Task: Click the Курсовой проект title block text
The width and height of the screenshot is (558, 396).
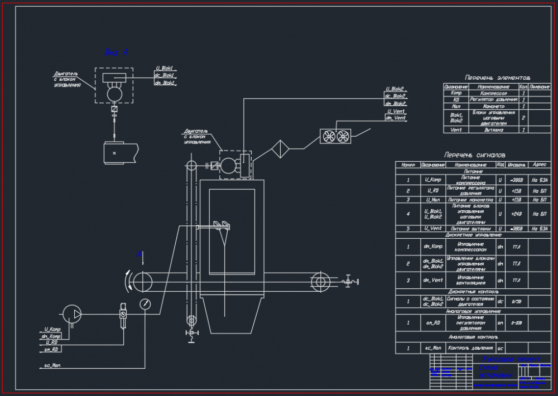Action: [x=511, y=359]
